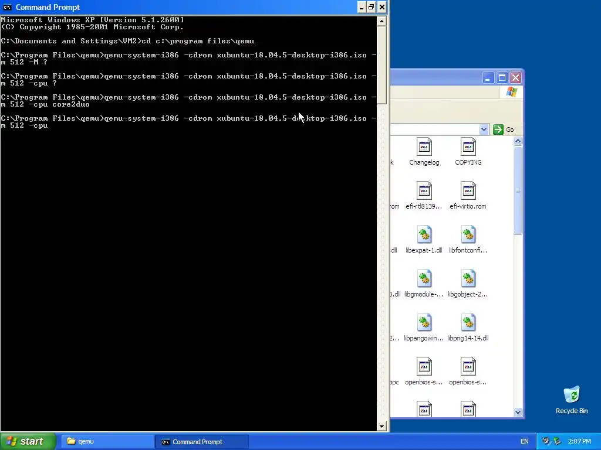Close the Command Prompt window
601x450 pixels.
pyautogui.click(x=381, y=7)
